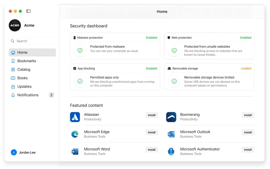The image size is (270, 169).
Task: Install Atlassian
Action: pyautogui.click(x=152, y=115)
